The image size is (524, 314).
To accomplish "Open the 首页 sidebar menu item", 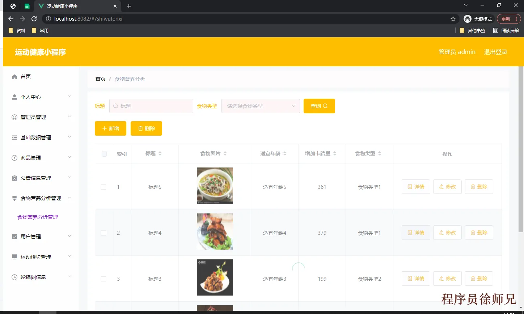I will coord(41,77).
